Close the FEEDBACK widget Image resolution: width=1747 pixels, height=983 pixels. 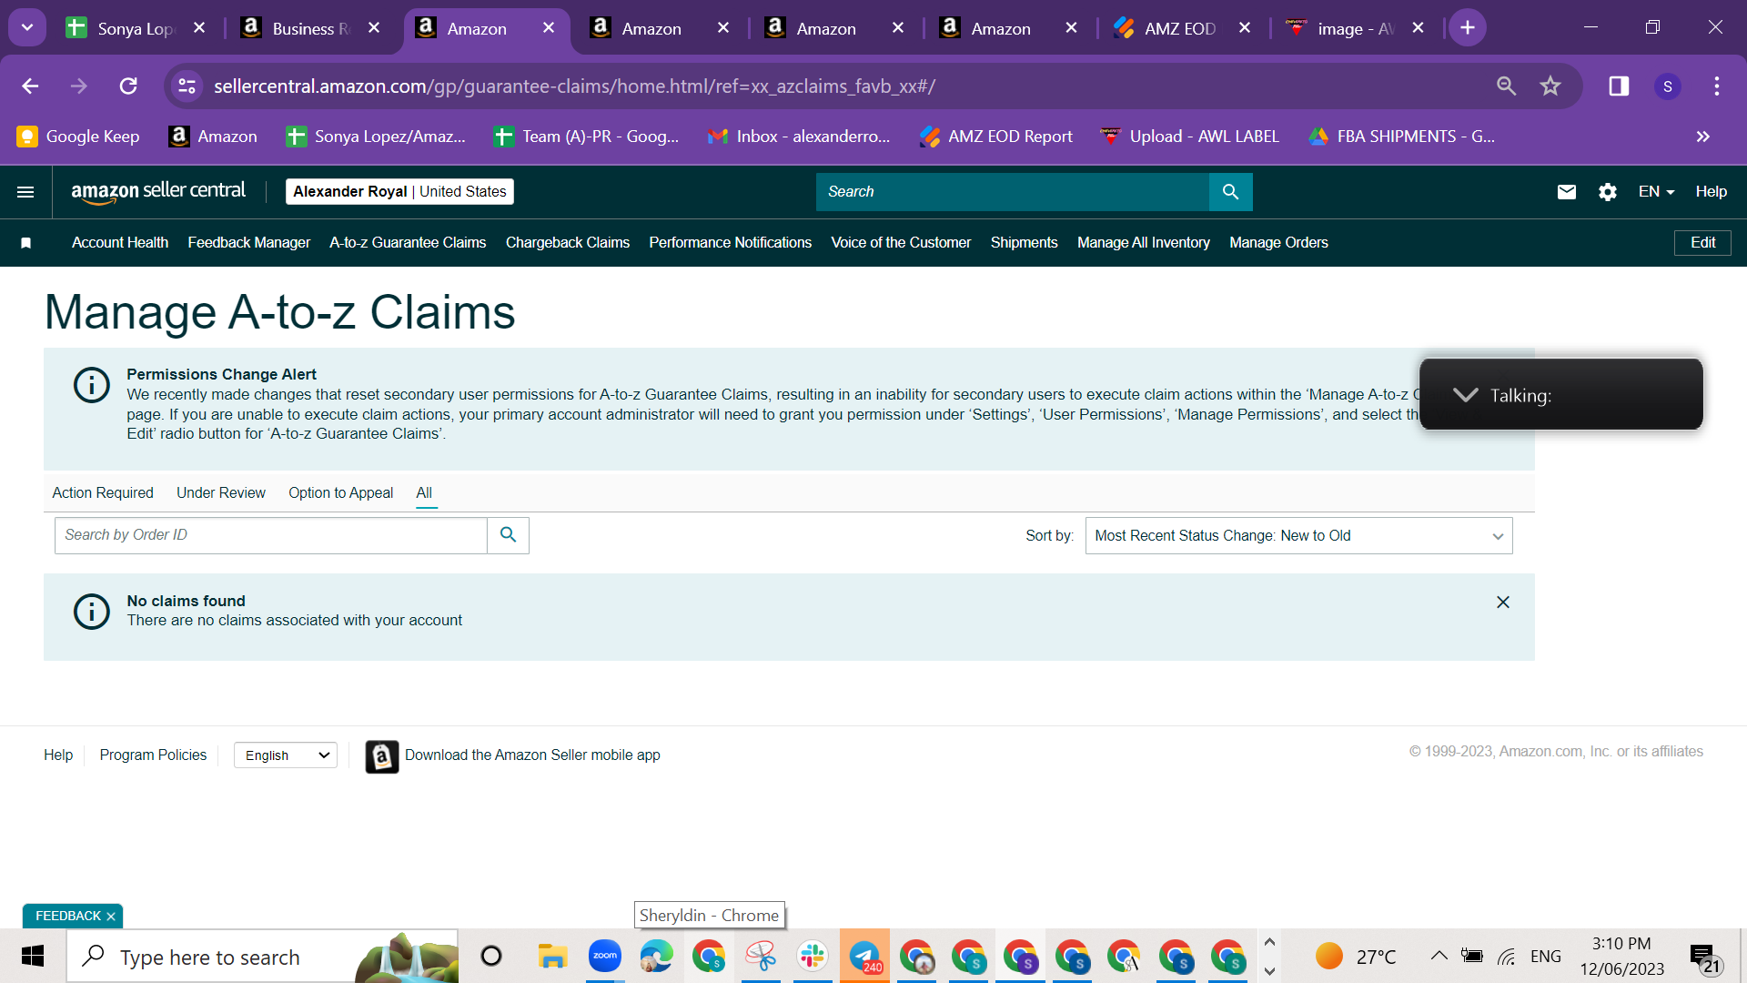point(111,917)
